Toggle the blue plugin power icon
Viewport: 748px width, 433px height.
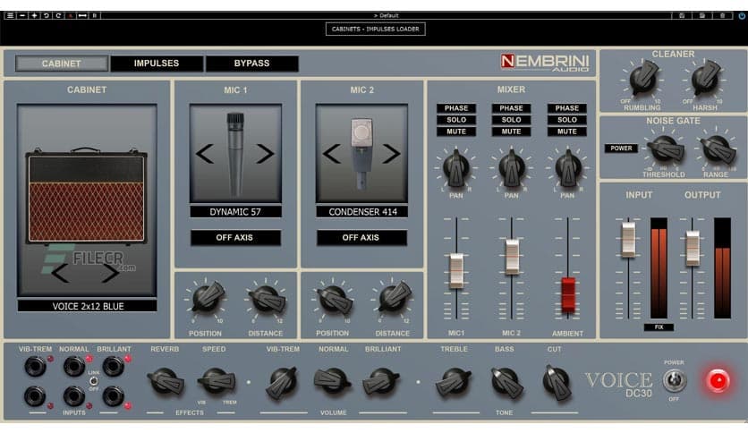[x=742, y=16]
